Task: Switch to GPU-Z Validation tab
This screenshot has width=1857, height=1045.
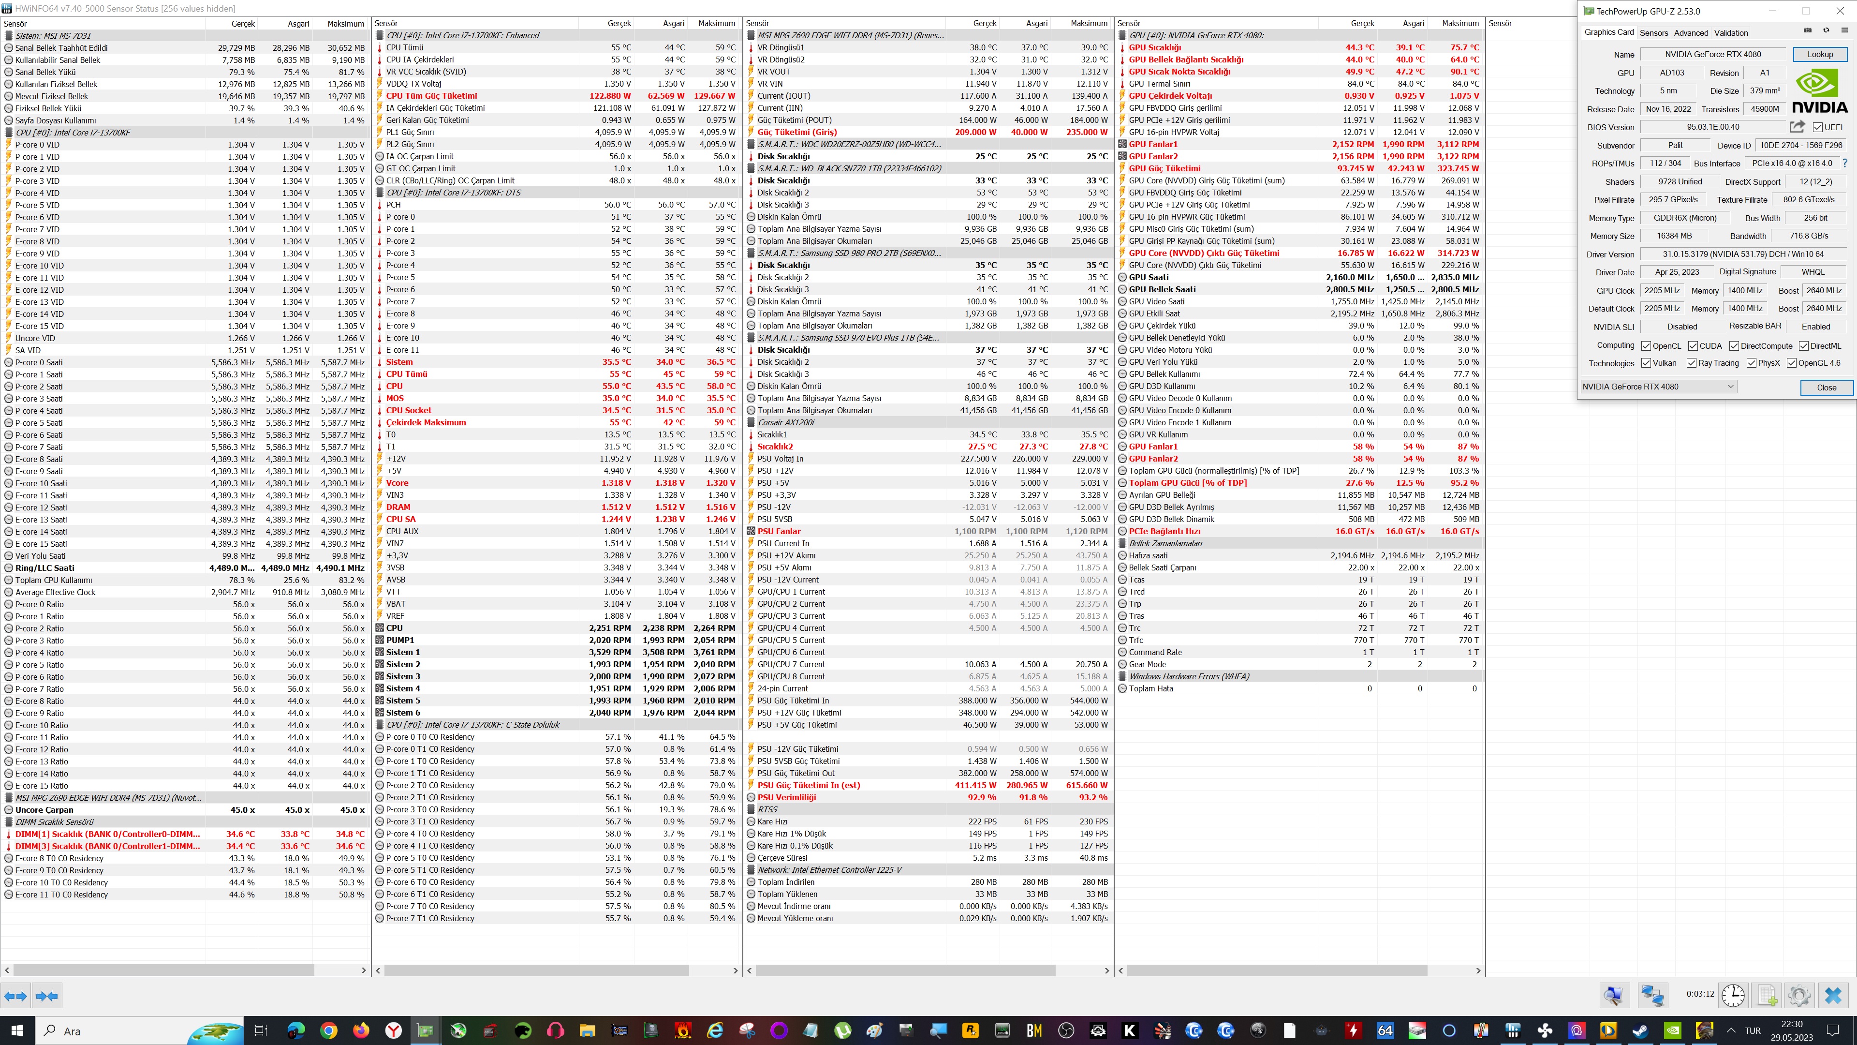Action: [x=1731, y=33]
